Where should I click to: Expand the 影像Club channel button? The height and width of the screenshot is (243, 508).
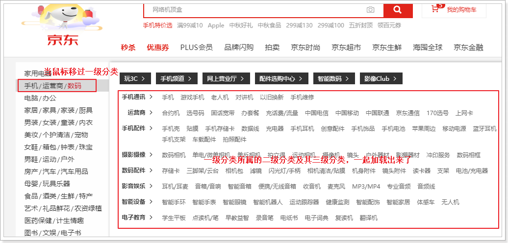tap(381, 78)
